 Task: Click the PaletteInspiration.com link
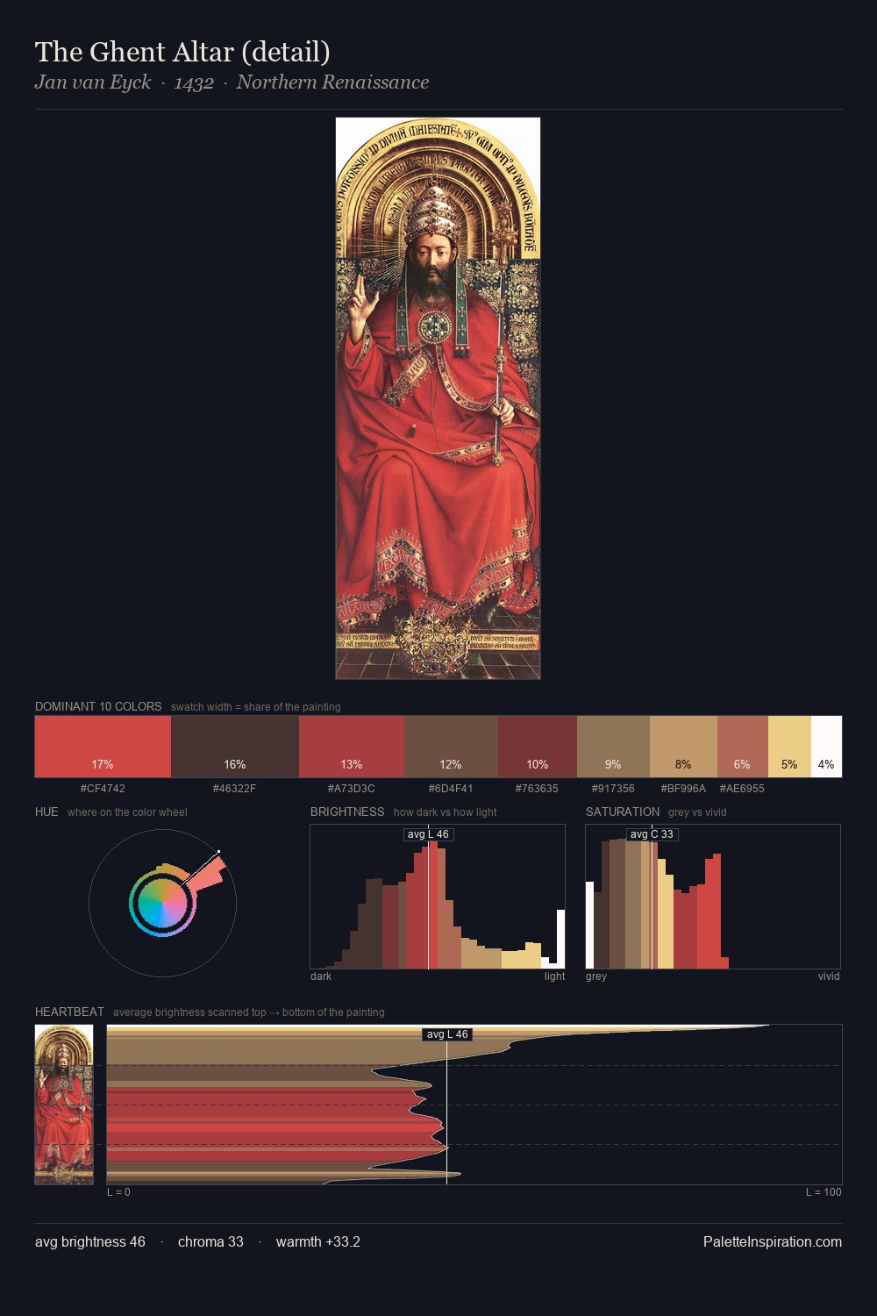pyautogui.click(x=773, y=1241)
